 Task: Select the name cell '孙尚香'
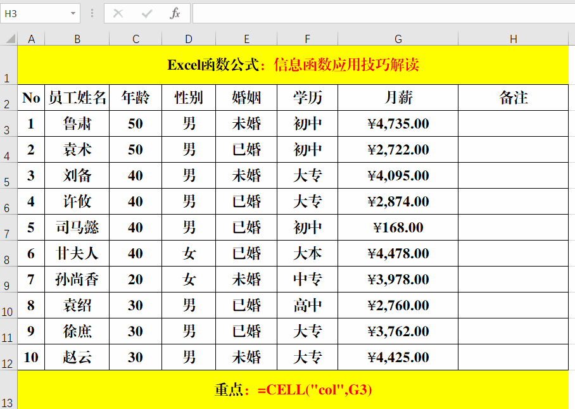[77, 279]
